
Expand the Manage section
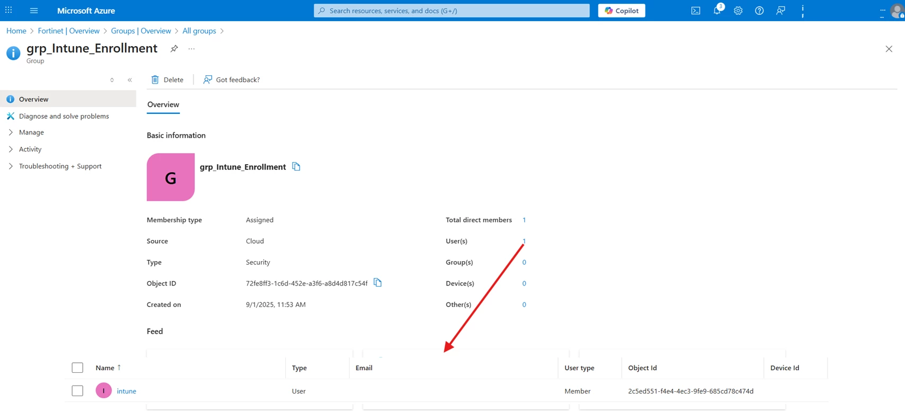[31, 132]
